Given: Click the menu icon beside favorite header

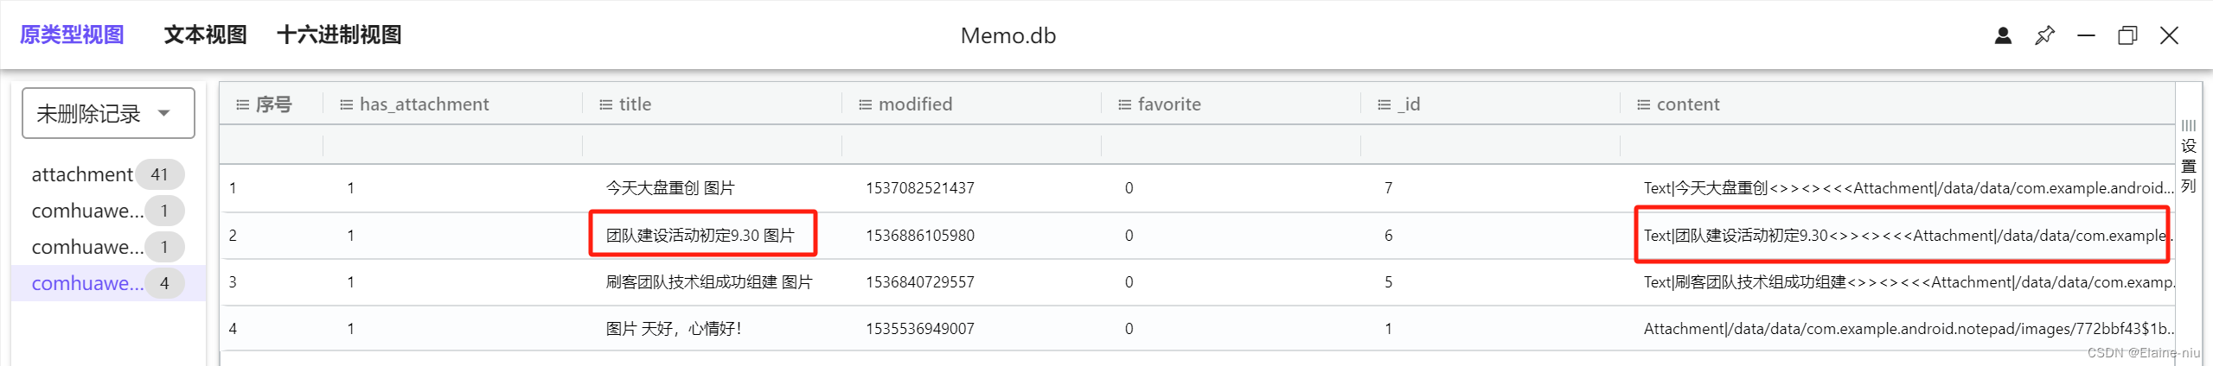Looking at the screenshot, I should [x=1124, y=104].
